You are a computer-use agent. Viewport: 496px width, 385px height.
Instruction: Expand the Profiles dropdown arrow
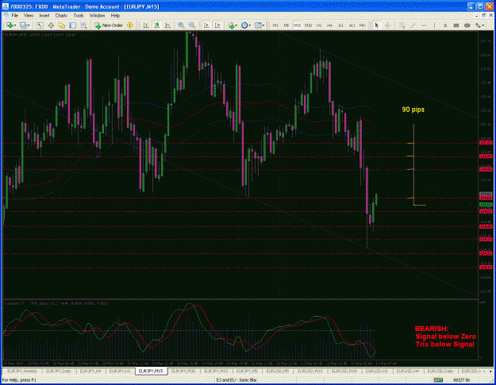[28, 25]
